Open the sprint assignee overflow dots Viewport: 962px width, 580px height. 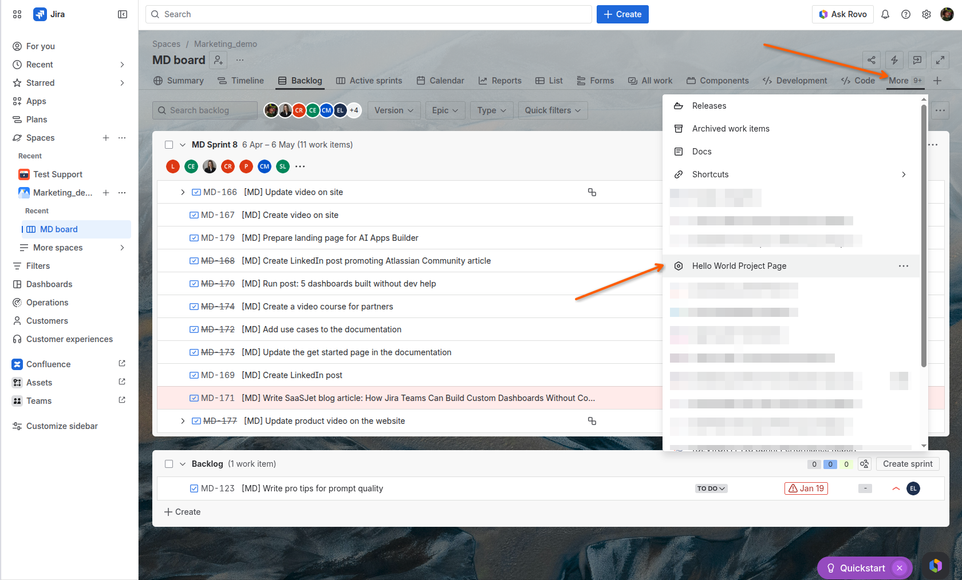[300, 166]
